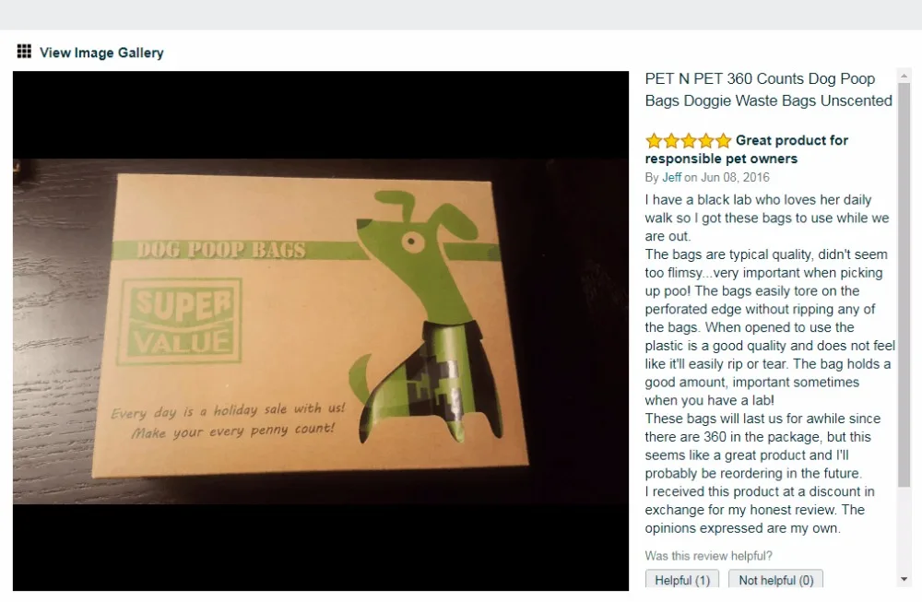Click the review date Jun 08, 2016

pyautogui.click(x=735, y=177)
